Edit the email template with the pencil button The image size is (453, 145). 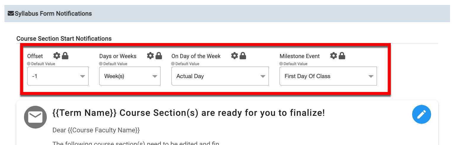tap(421, 114)
